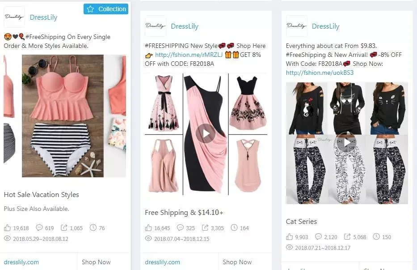This screenshot has width=417, height=270.
Task: Open the fshion.me/uokBS3 link
Action: [x=320, y=73]
